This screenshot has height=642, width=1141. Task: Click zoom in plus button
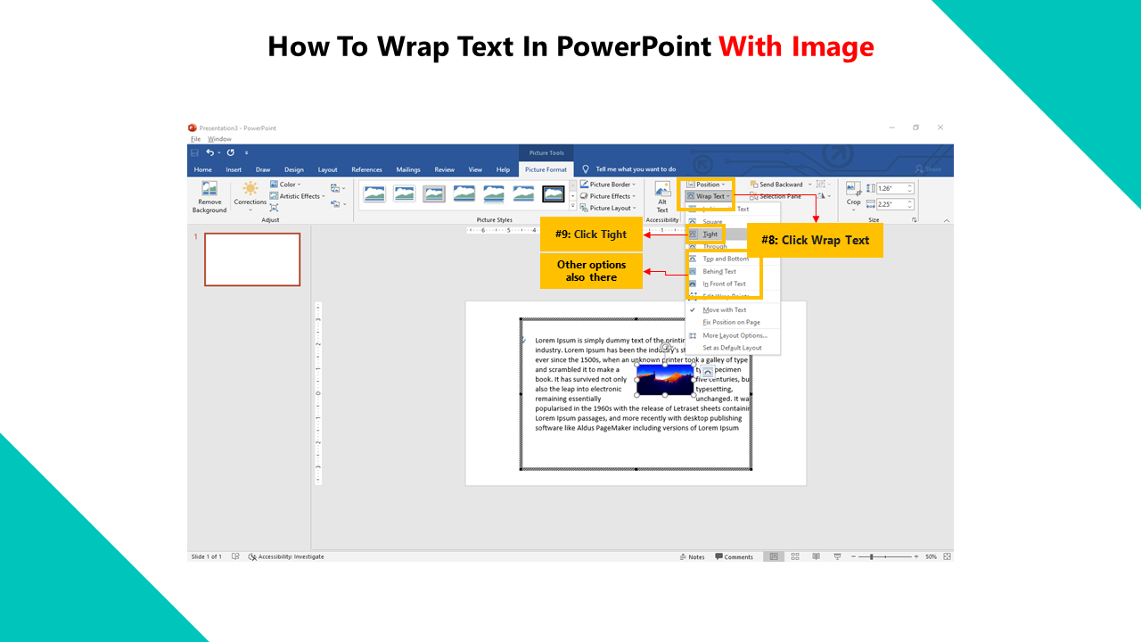(x=917, y=556)
